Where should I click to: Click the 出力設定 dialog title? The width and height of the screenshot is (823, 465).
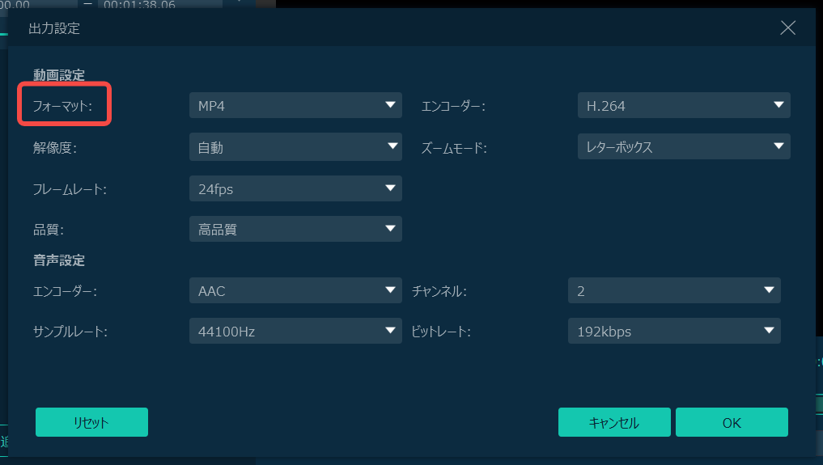(54, 28)
